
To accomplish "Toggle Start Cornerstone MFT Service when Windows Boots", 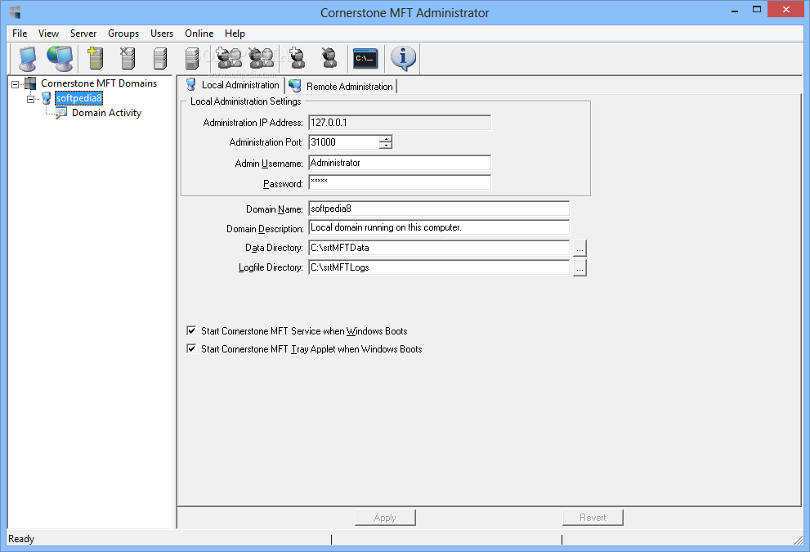I will click(191, 330).
